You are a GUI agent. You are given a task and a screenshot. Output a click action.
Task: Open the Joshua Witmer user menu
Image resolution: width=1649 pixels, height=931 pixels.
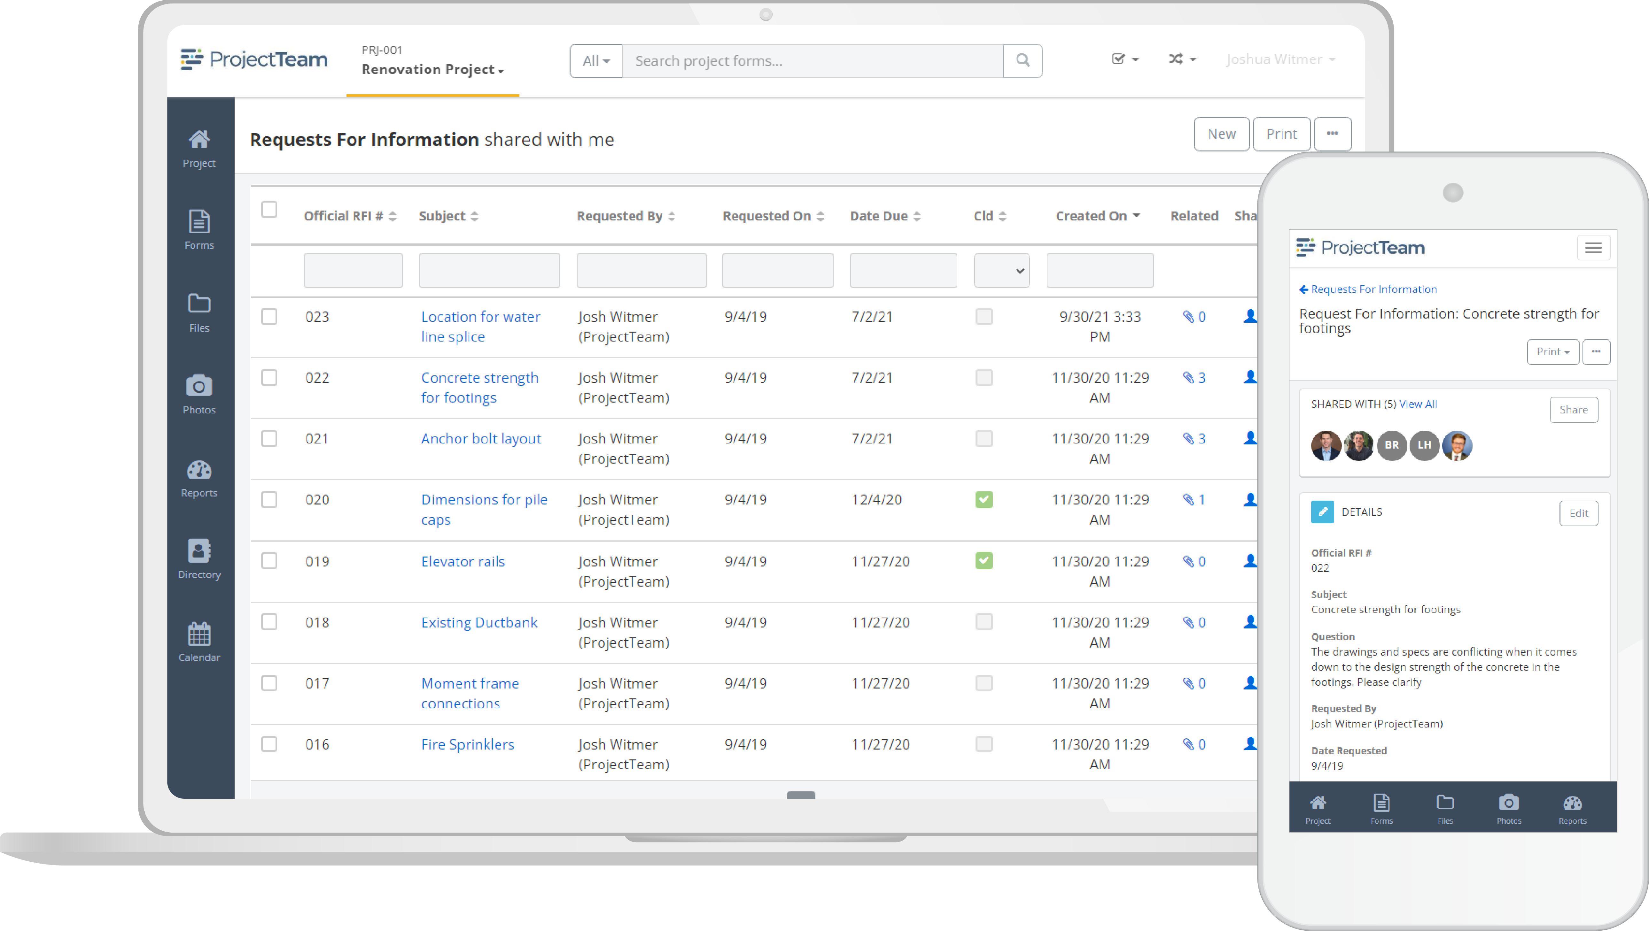(x=1281, y=59)
